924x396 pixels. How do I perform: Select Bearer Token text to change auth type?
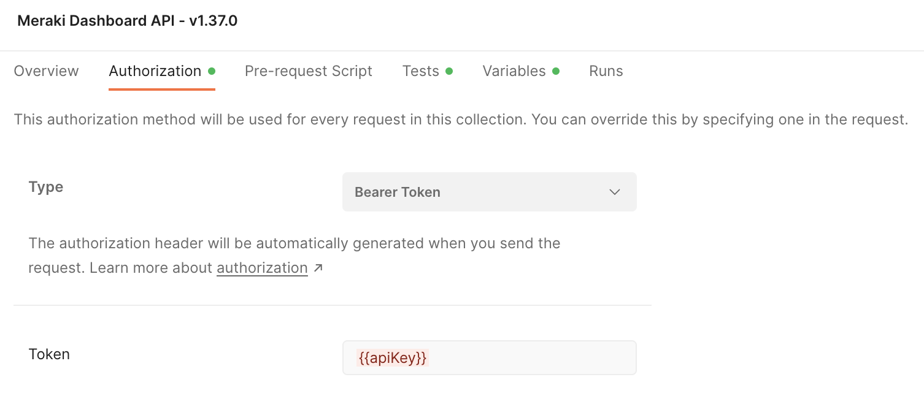398,192
